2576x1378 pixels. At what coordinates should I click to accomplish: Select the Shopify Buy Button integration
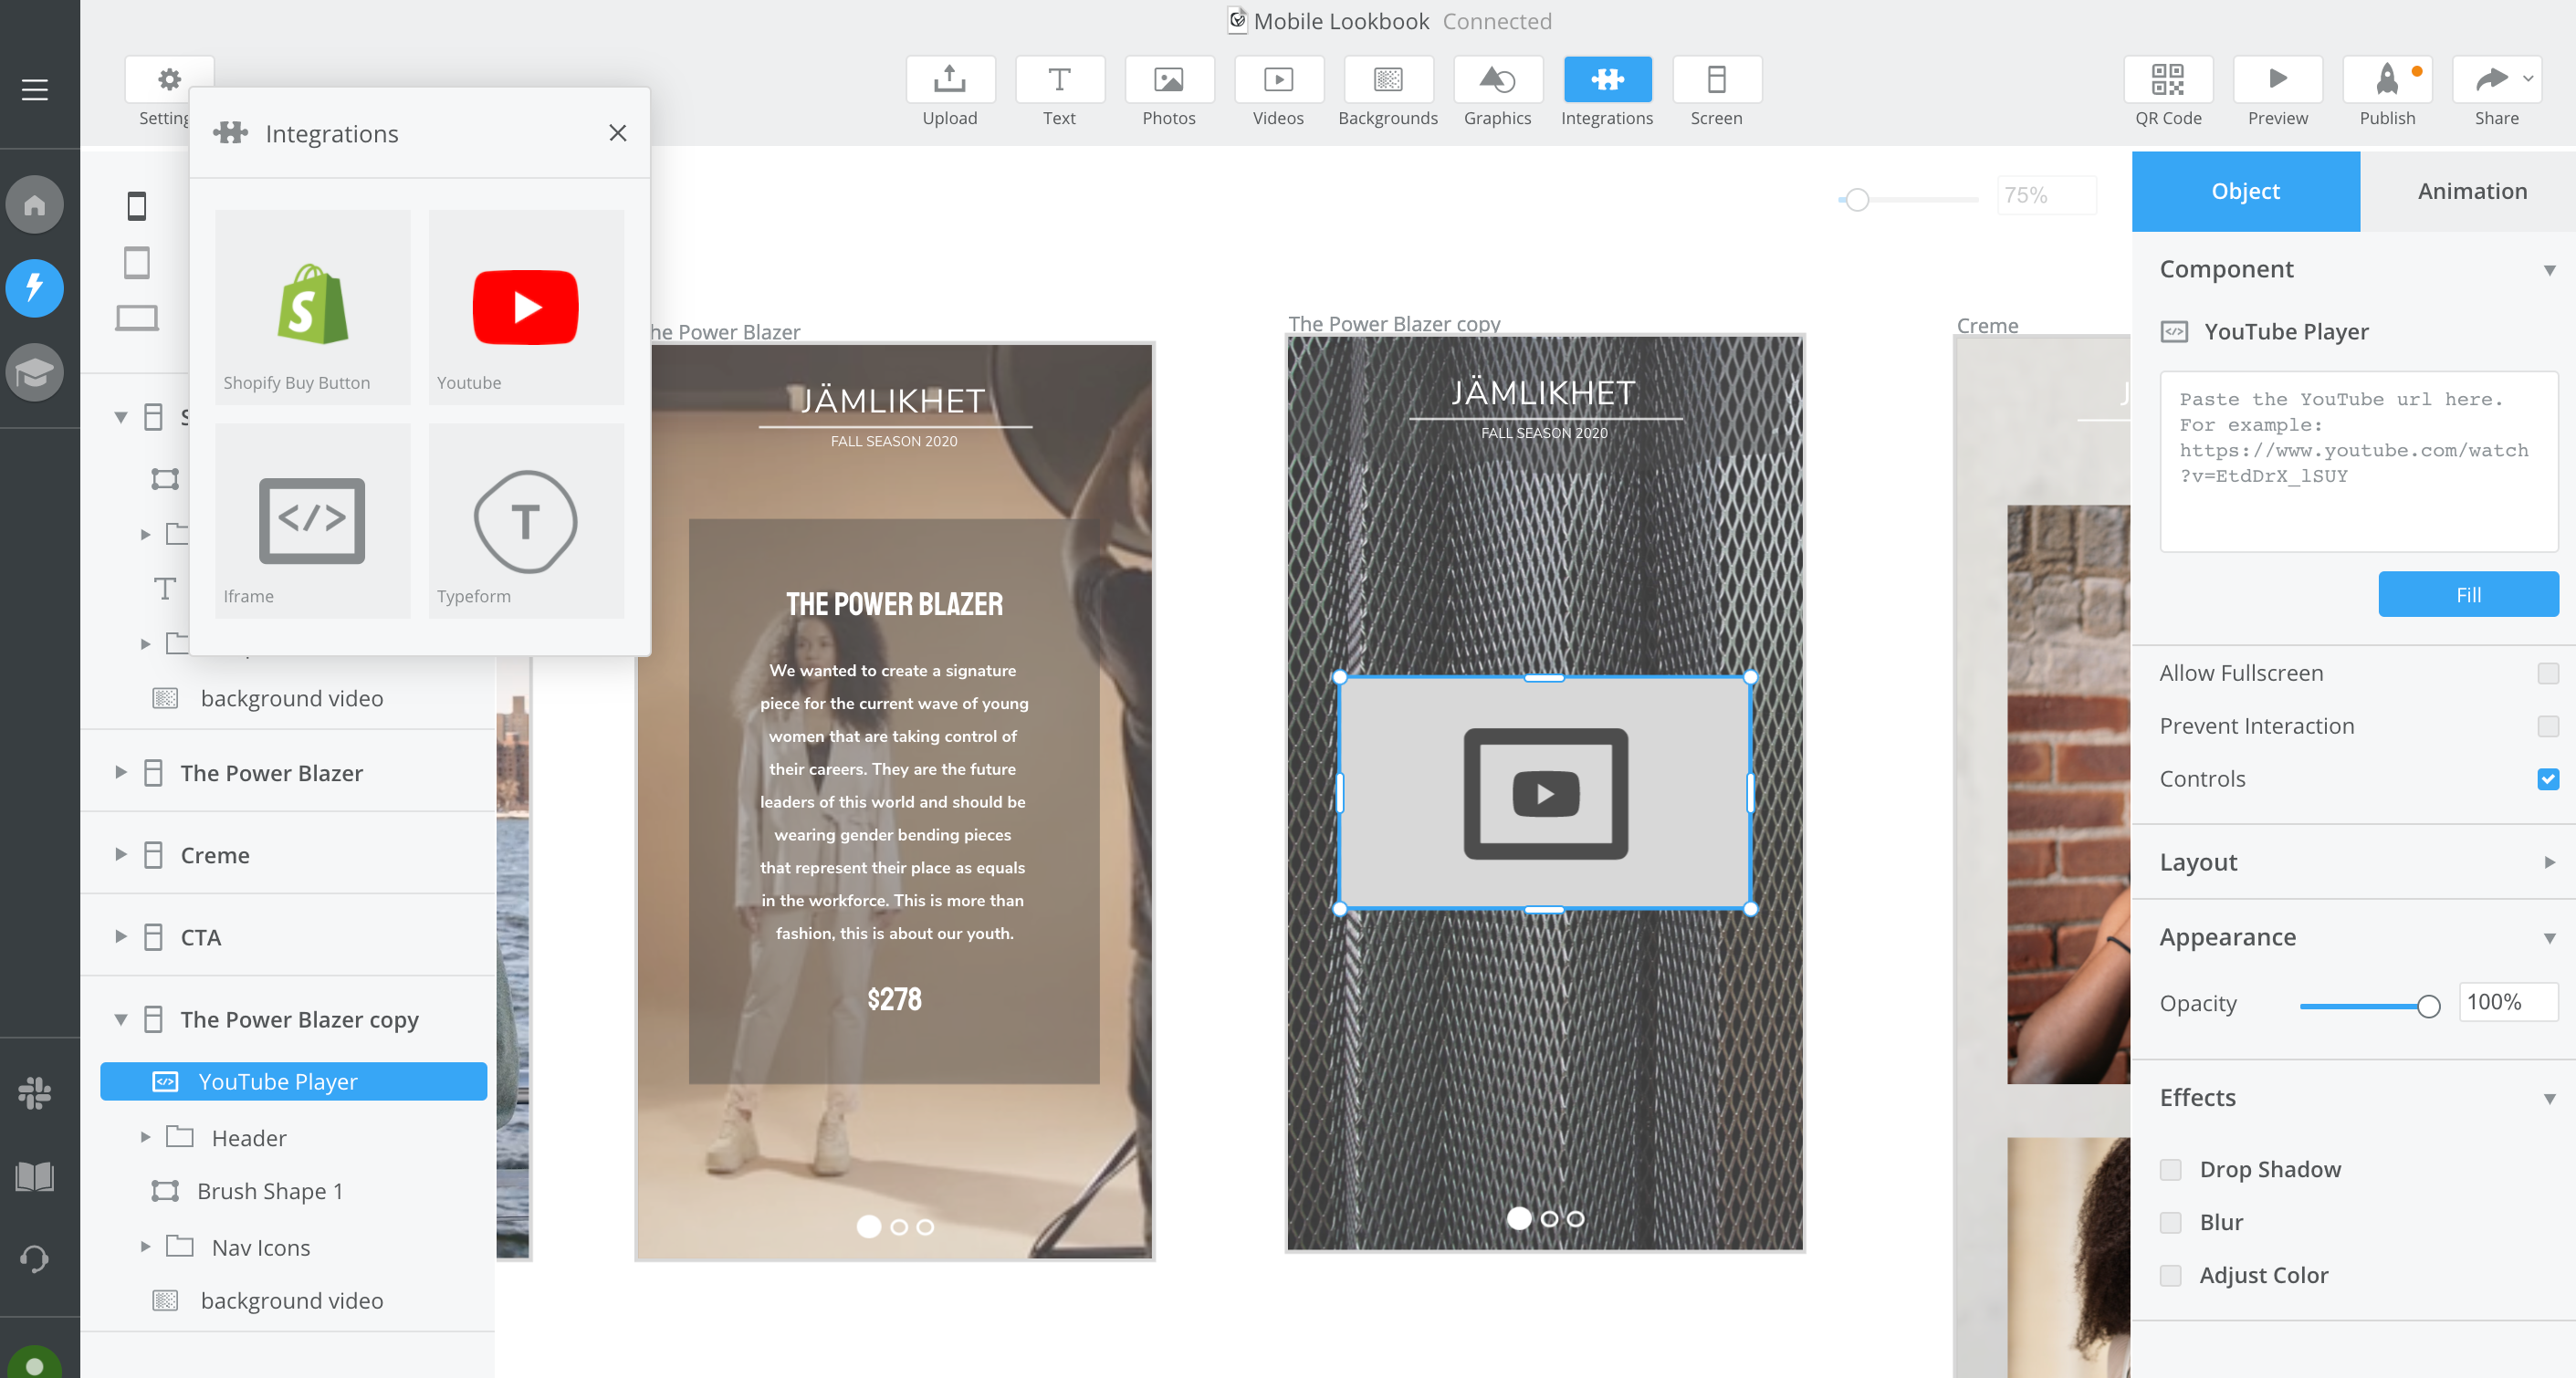[312, 306]
